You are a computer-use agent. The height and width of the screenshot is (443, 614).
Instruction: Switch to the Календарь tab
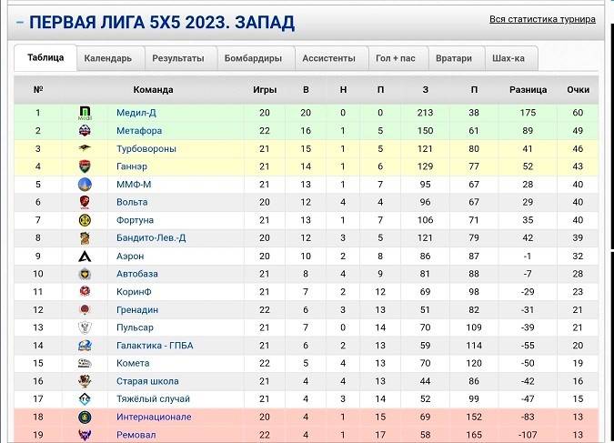(x=108, y=58)
